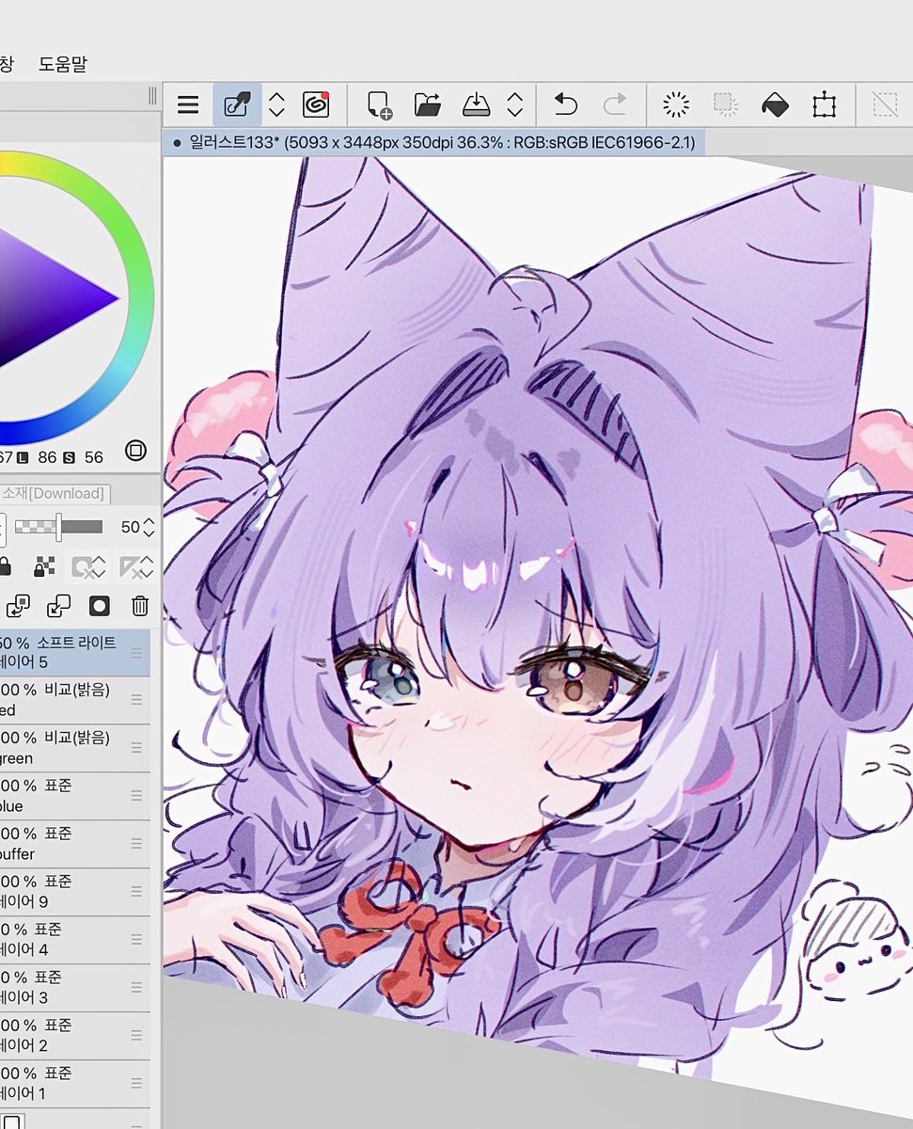Click the saturation value 56

tap(93, 457)
